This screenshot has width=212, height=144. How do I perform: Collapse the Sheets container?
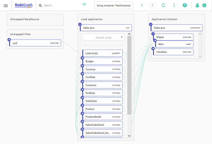tap(153, 34)
